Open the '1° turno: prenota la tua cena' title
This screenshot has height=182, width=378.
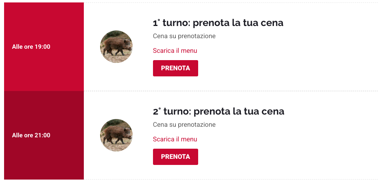218,23
